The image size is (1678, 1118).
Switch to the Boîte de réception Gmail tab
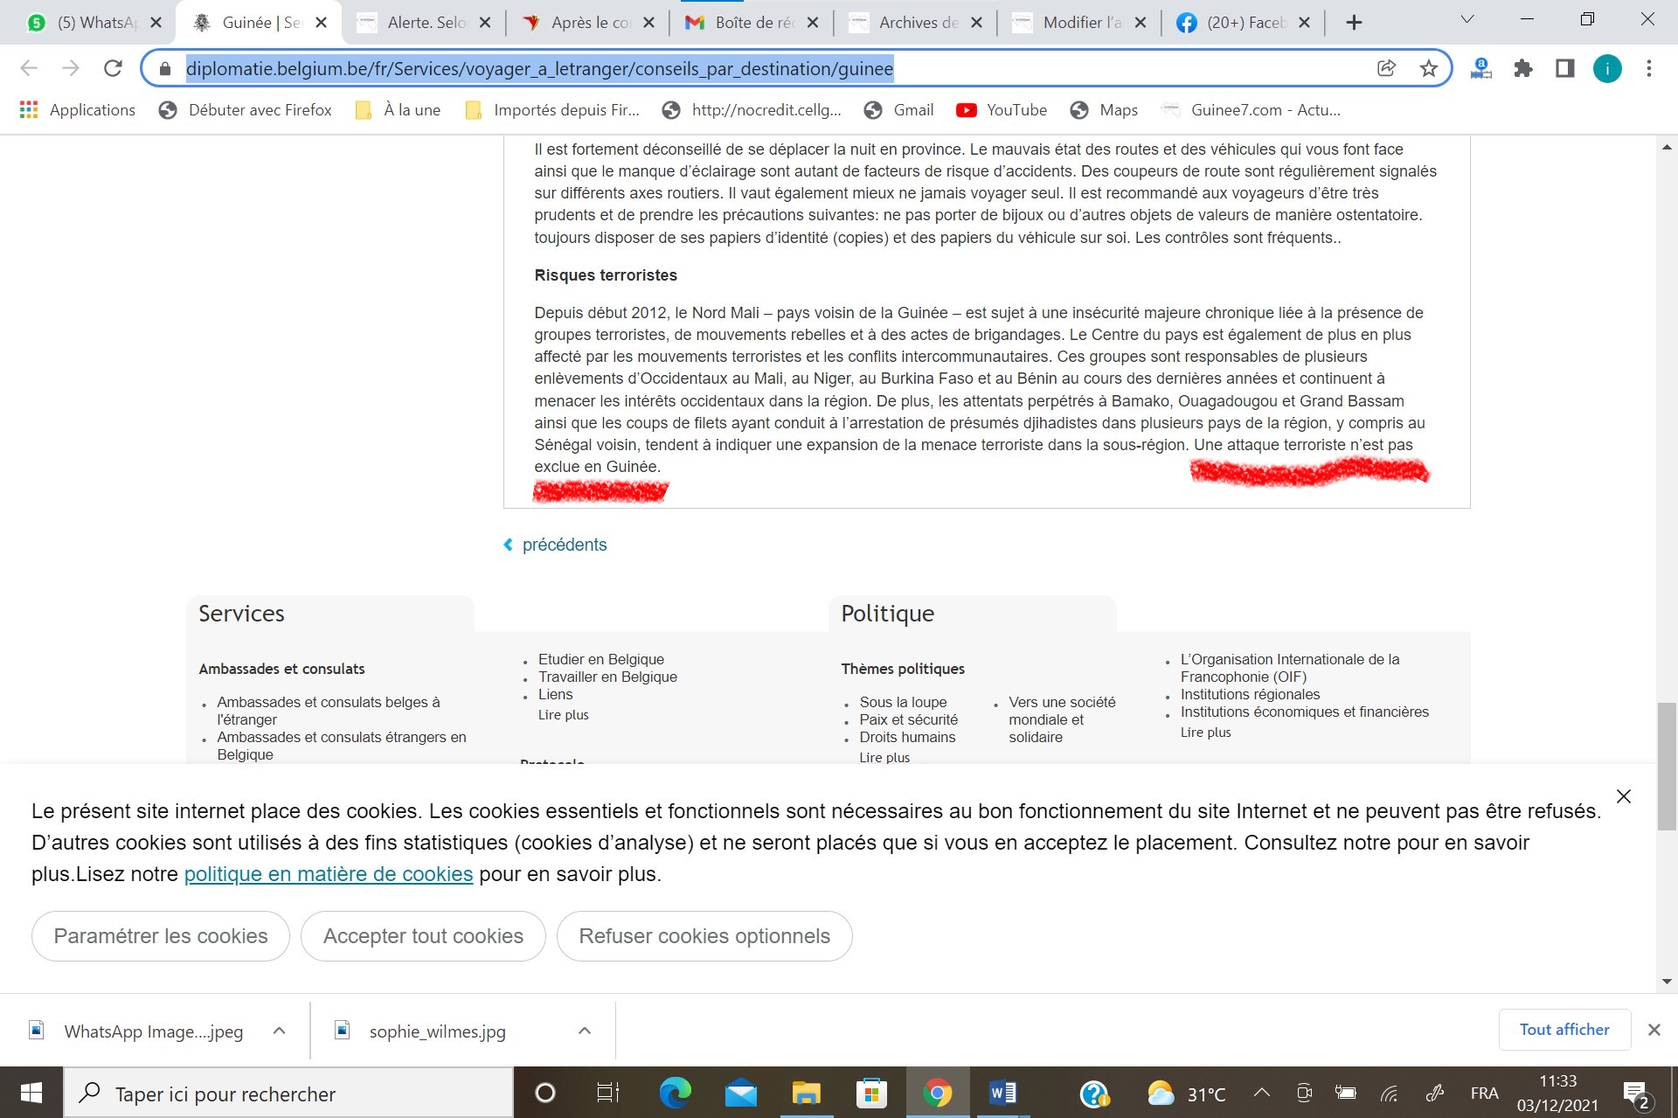pyautogui.click(x=752, y=23)
